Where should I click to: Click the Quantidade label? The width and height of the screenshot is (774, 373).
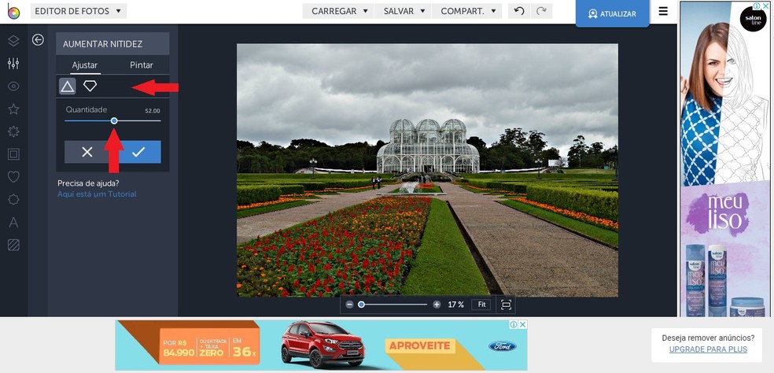coord(87,109)
